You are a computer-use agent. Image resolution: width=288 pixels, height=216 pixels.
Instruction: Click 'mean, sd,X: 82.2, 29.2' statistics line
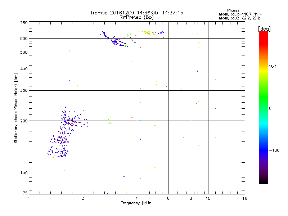tap(239, 18)
